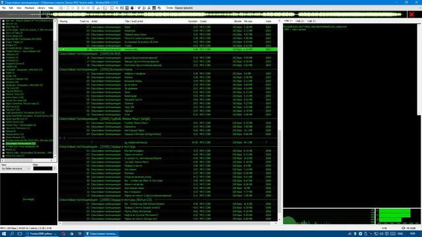422x237 pixels.
Task: Switch to Foobar2000 yellow taskbar window
Action: click(x=42, y=234)
